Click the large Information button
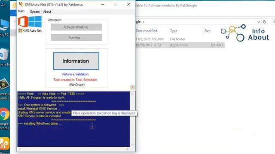The width and height of the screenshot is (275, 154). (x=76, y=61)
